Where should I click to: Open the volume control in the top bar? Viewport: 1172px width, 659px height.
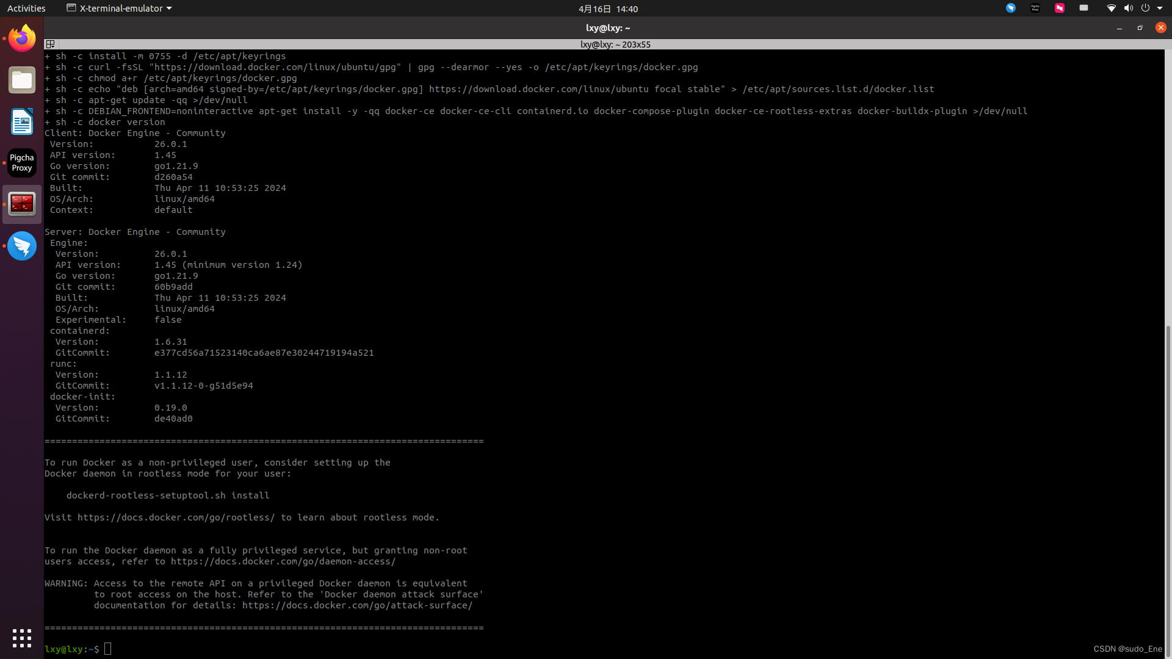coord(1128,9)
